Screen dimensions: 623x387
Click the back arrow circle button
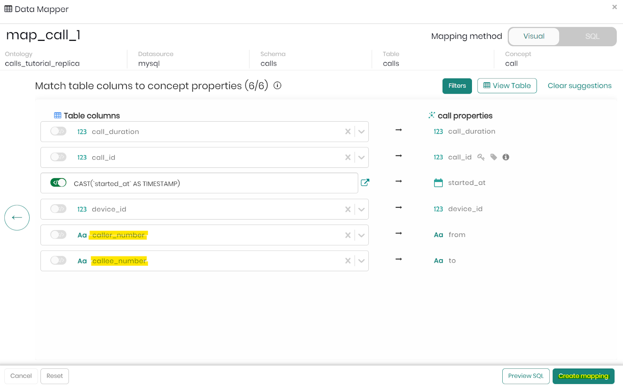tap(17, 218)
